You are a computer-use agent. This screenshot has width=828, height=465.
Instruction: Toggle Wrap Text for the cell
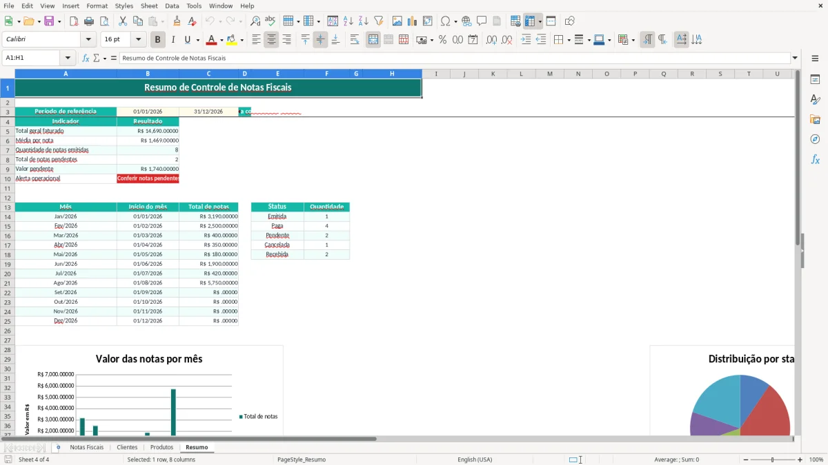tap(355, 40)
